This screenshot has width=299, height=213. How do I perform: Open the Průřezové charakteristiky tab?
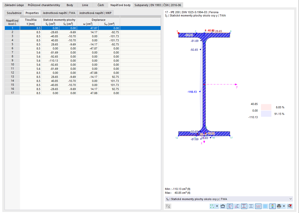pyautogui.click(x=44, y=5)
